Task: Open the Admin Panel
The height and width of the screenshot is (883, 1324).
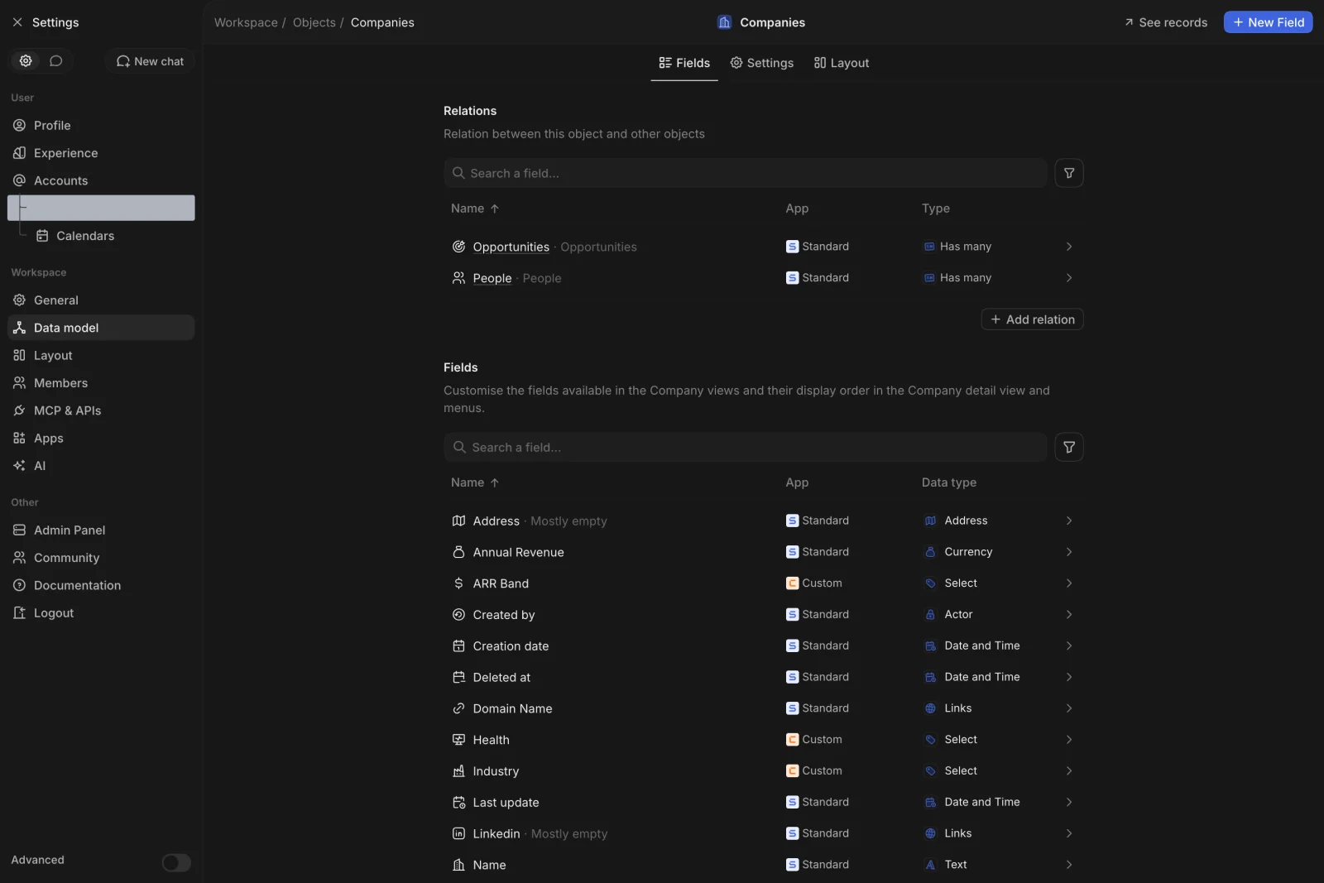Action: pyautogui.click(x=101, y=530)
